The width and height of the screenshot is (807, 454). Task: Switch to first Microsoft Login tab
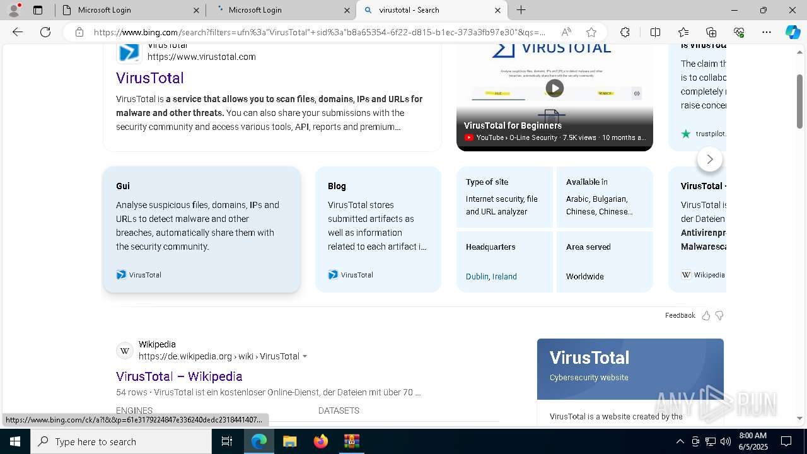point(129,10)
